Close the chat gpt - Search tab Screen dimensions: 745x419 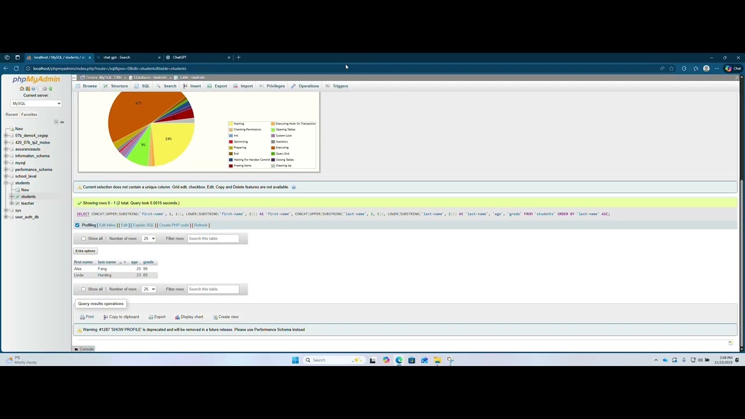point(159,57)
